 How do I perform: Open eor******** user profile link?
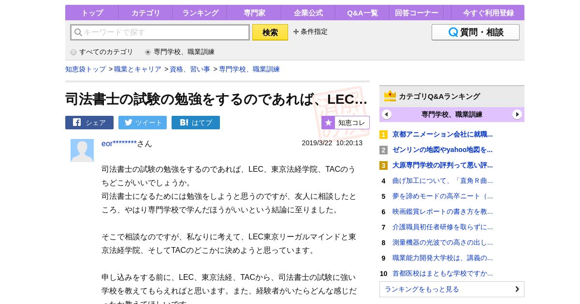pos(119,143)
